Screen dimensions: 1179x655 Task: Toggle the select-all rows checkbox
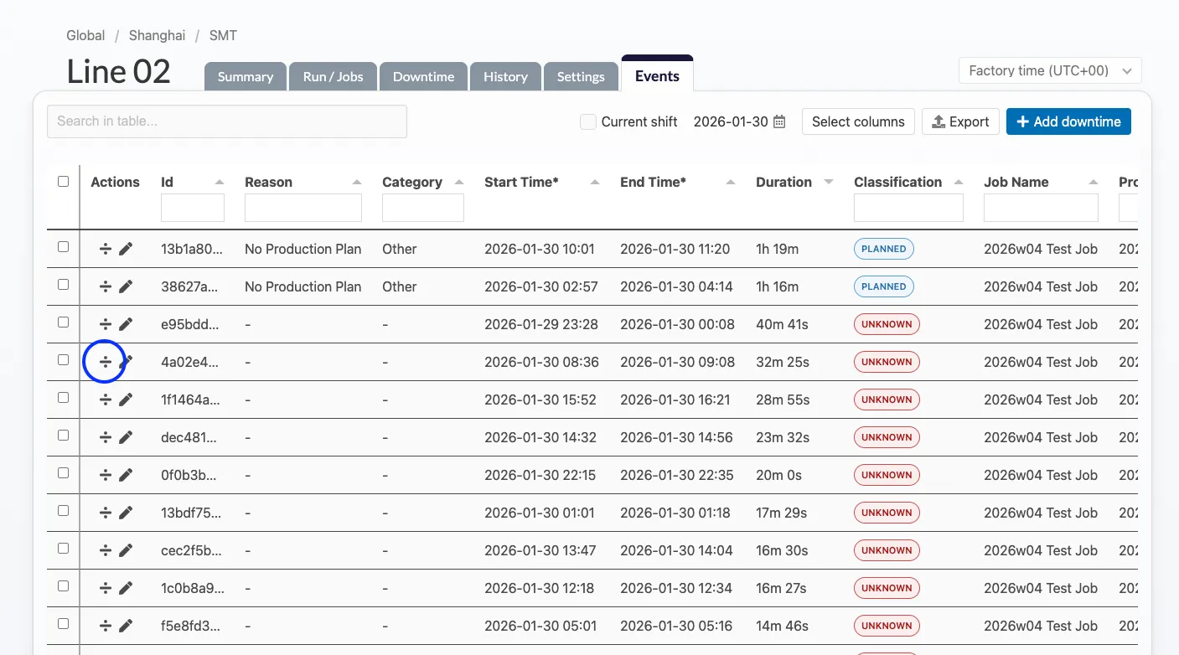(63, 181)
